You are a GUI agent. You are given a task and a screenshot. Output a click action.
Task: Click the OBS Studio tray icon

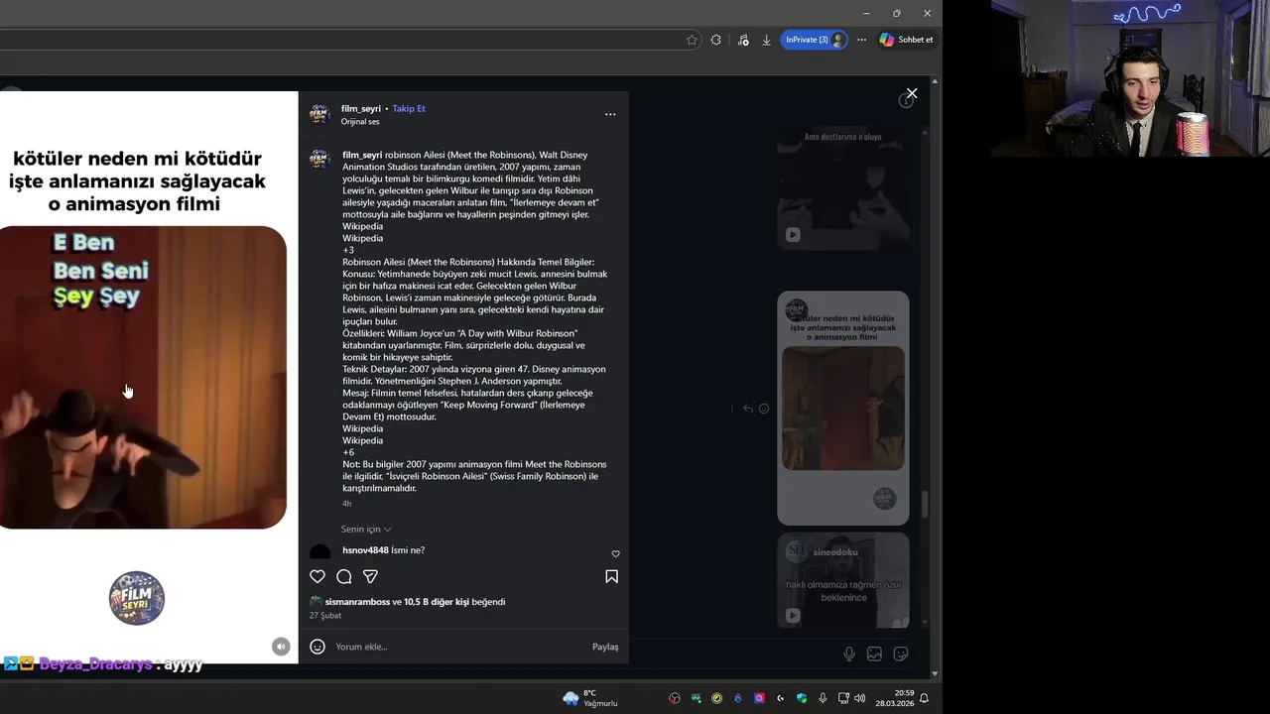(675, 698)
